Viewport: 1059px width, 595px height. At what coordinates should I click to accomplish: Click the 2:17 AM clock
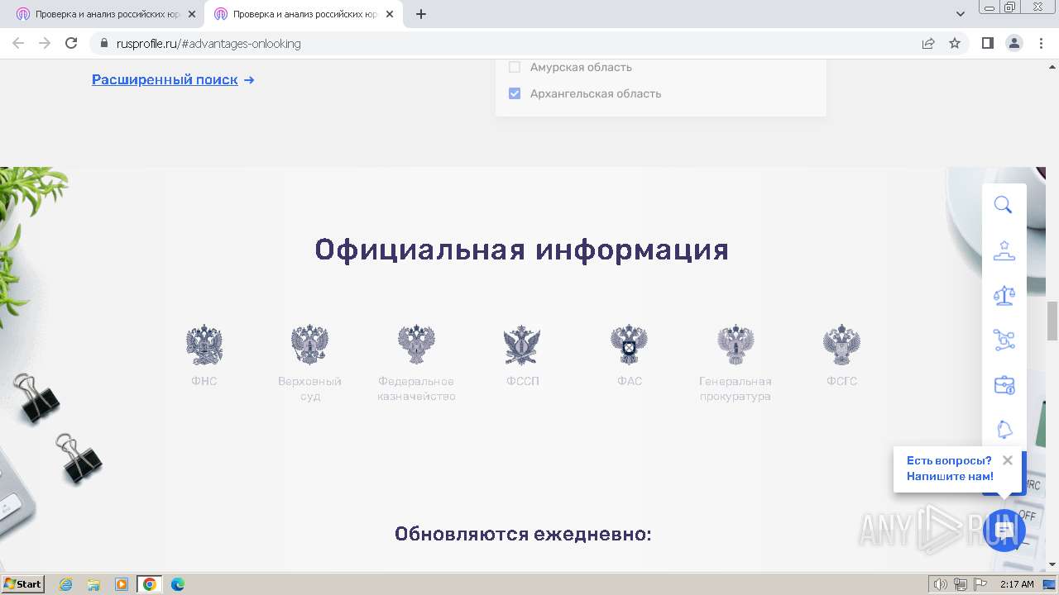coord(1017,584)
